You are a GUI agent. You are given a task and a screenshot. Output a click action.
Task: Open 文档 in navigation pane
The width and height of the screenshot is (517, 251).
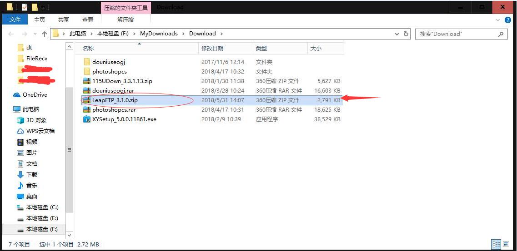point(32,163)
